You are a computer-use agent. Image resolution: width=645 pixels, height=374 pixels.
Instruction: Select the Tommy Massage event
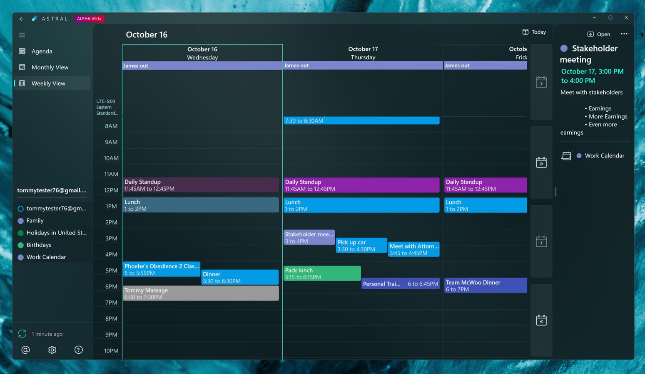tap(201, 293)
